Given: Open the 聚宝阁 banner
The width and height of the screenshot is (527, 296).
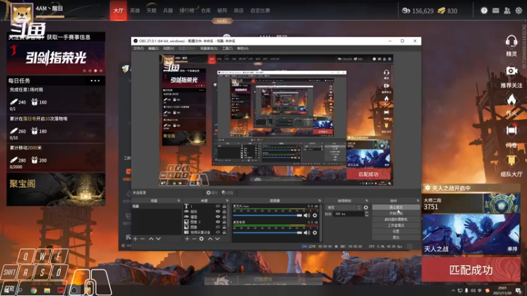Looking at the screenshot, I should click(56, 189).
